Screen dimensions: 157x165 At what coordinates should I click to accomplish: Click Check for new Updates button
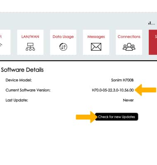point(117,117)
